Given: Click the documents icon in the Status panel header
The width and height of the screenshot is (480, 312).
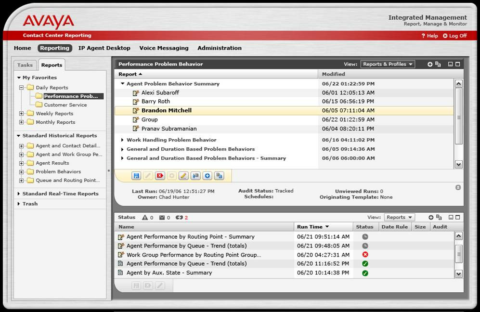Looking at the screenshot, I should click(x=439, y=218).
